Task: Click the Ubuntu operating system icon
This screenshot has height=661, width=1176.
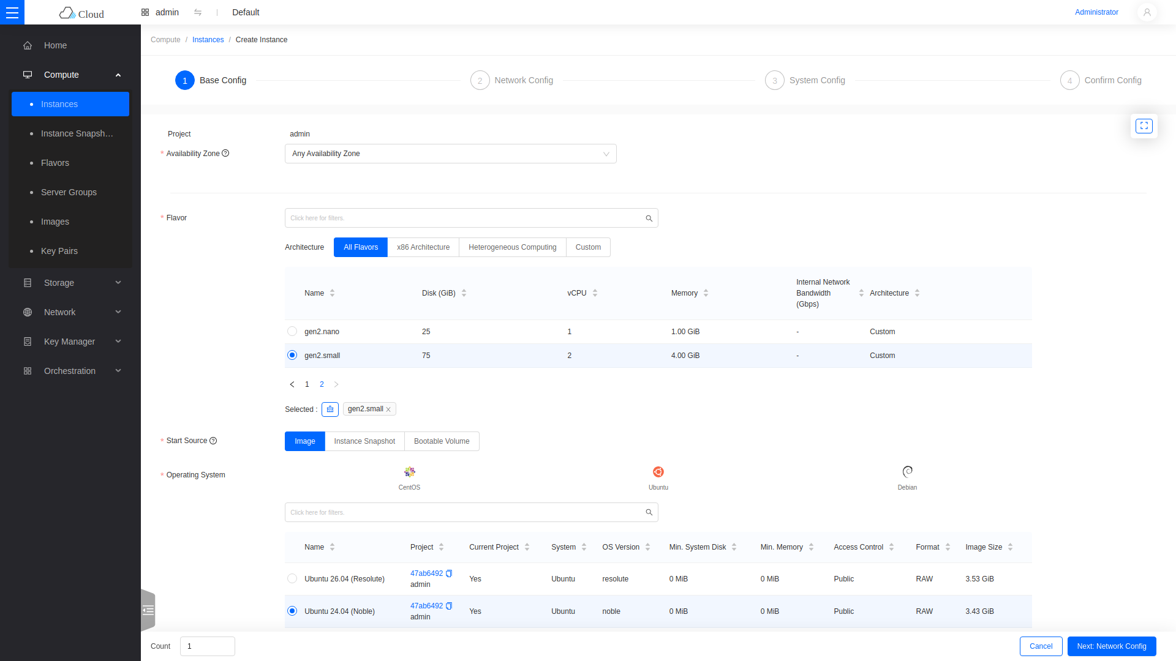Action: tap(658, 472)
